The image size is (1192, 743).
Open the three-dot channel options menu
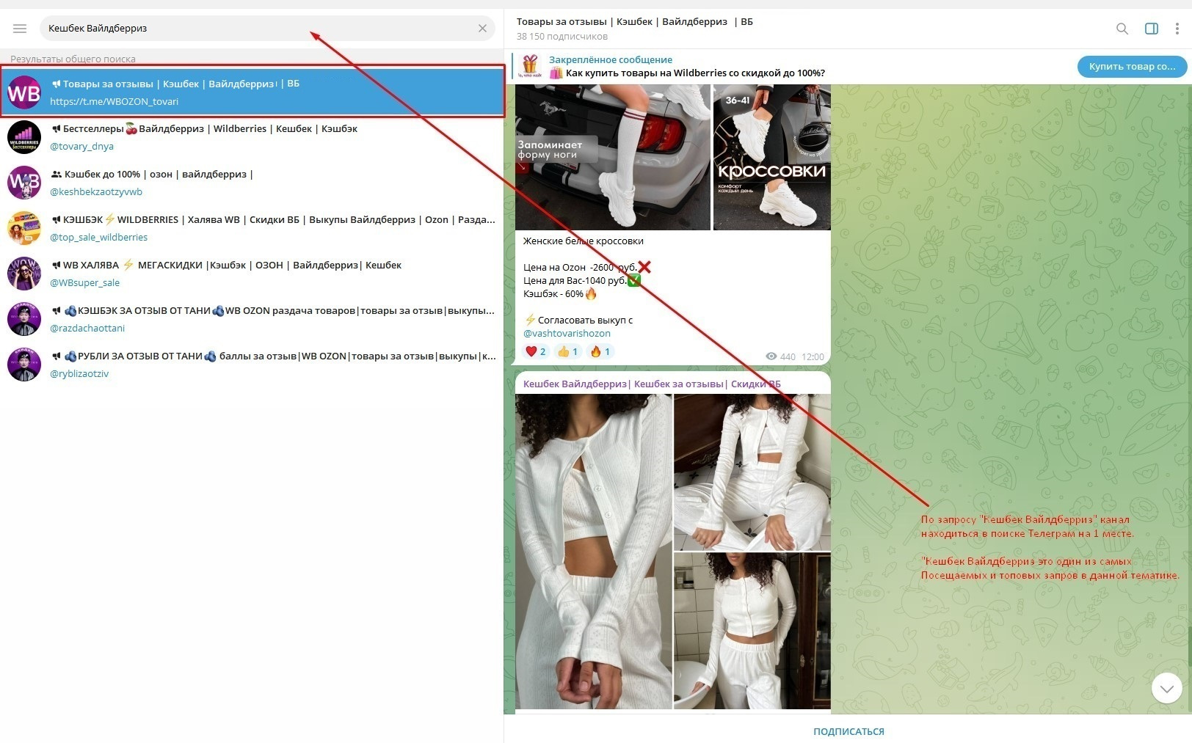pyautogui.click(x=1177, y=29)
